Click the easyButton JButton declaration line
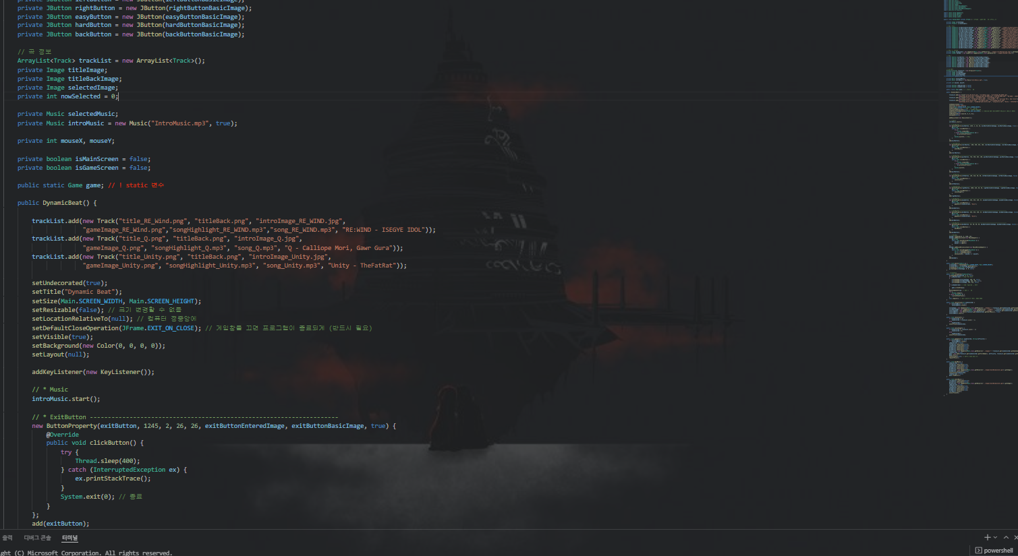The height and width of the screenshot is (556, 1018). 131,17
